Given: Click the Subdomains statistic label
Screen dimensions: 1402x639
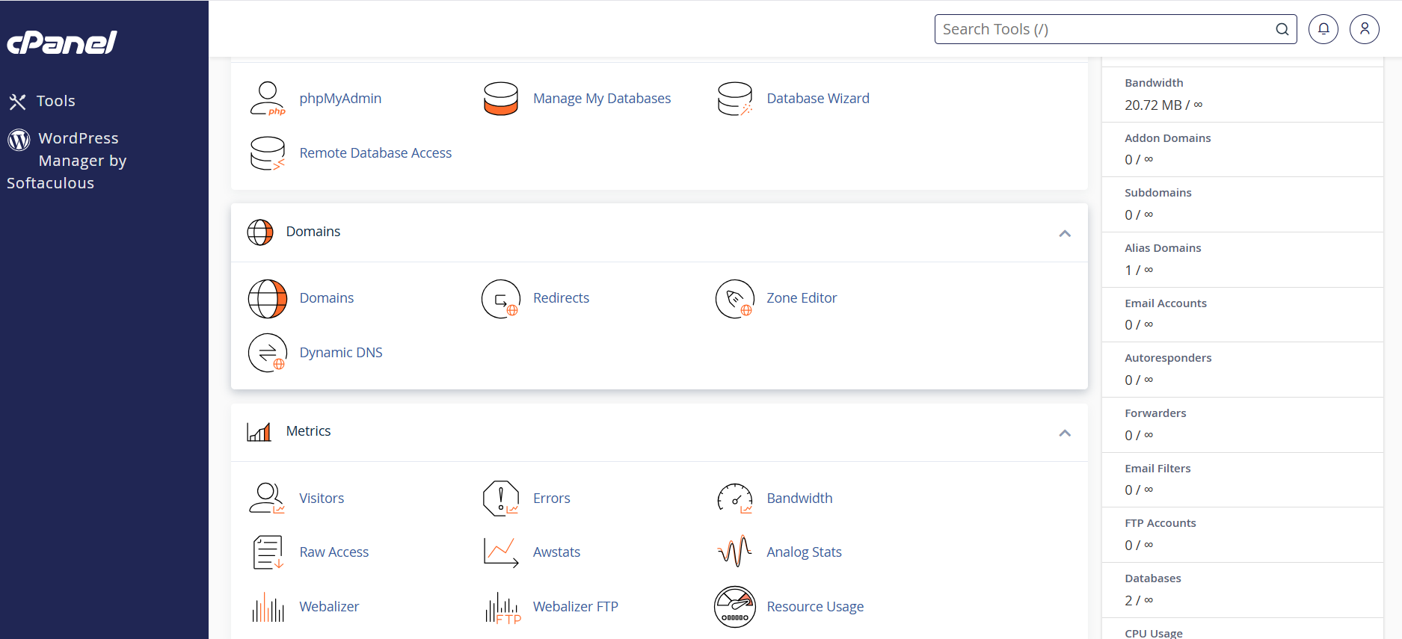Looking at the screenshot, I should pyautogui.click(x=1158, y=193).
